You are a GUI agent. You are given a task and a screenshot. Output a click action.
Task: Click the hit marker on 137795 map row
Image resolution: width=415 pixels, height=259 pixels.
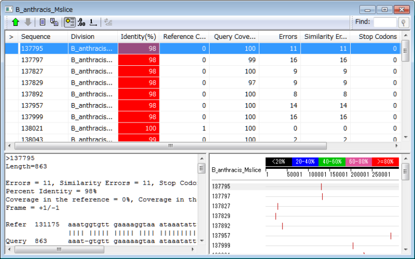click(322, 187)
